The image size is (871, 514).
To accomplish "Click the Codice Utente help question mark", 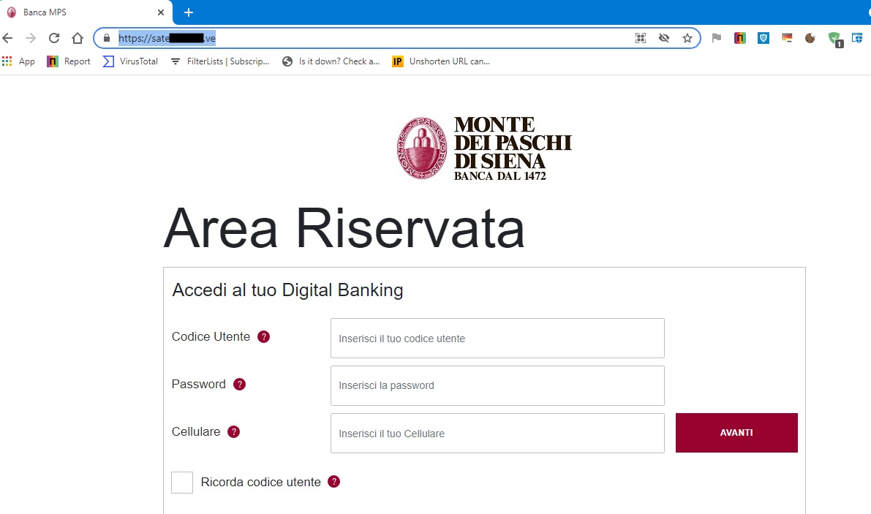I will pyautogui.click(x=264, y=337).
